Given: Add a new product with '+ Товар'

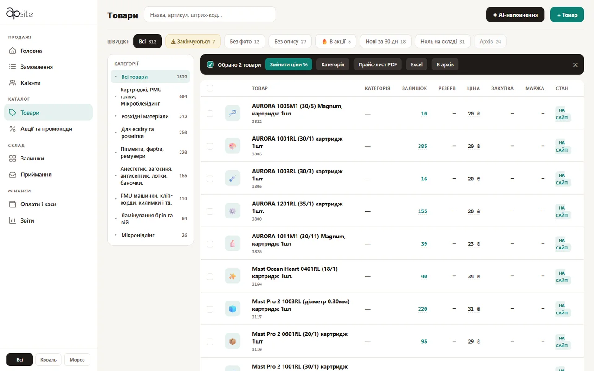Looking at the screenshot, I should [567, 15].
